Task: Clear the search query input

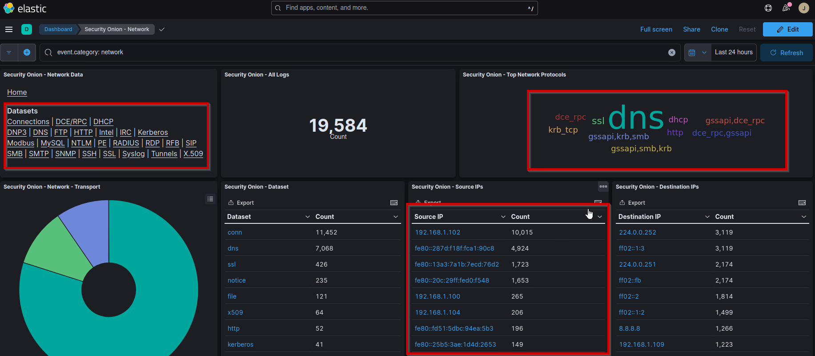Action: (671, 53)
